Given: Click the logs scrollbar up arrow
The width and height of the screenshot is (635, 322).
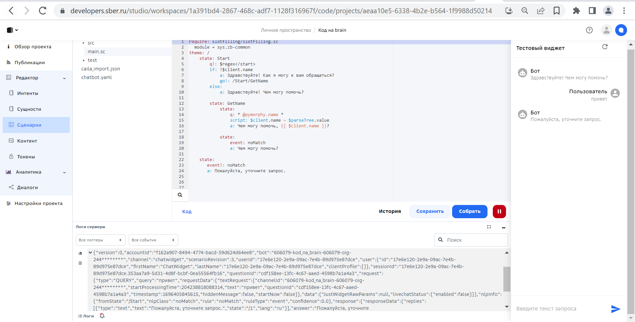Looking at the screenshot, I should tap(507, 253).
